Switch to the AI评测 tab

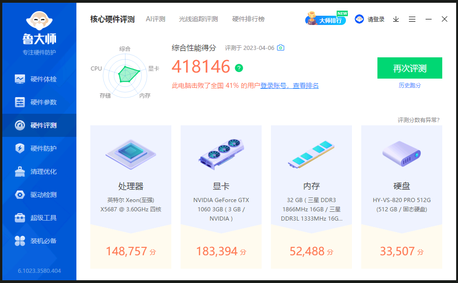click(x=156, y=19)
